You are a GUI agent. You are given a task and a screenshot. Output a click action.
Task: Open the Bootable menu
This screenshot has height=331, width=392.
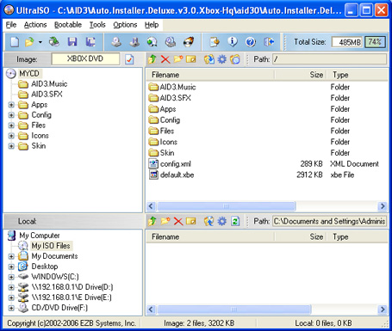coord(68,25)
